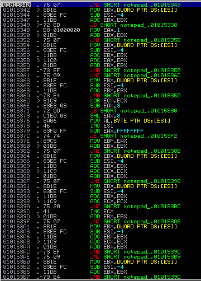Select the row at address 010153B2
This screenshot has width=201, height=281.
coord(100,266)
